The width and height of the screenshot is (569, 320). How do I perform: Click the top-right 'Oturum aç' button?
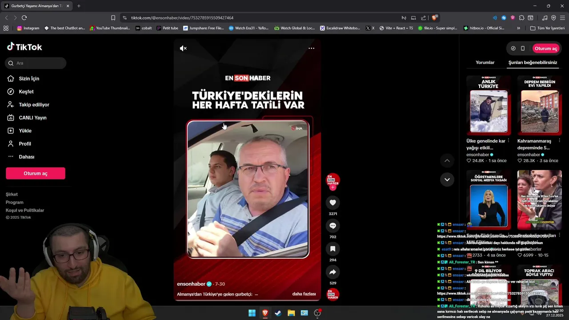click(545, 48)
